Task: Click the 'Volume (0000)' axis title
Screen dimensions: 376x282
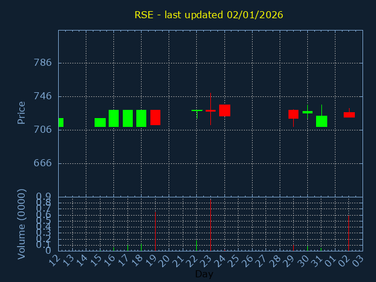Action: pyautogui.click(x=22, y=224)
